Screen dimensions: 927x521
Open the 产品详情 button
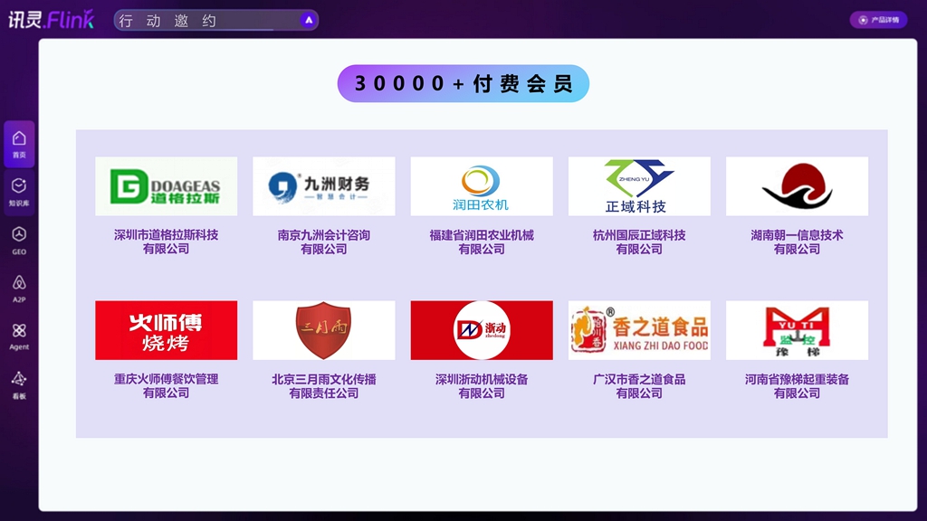878,20
